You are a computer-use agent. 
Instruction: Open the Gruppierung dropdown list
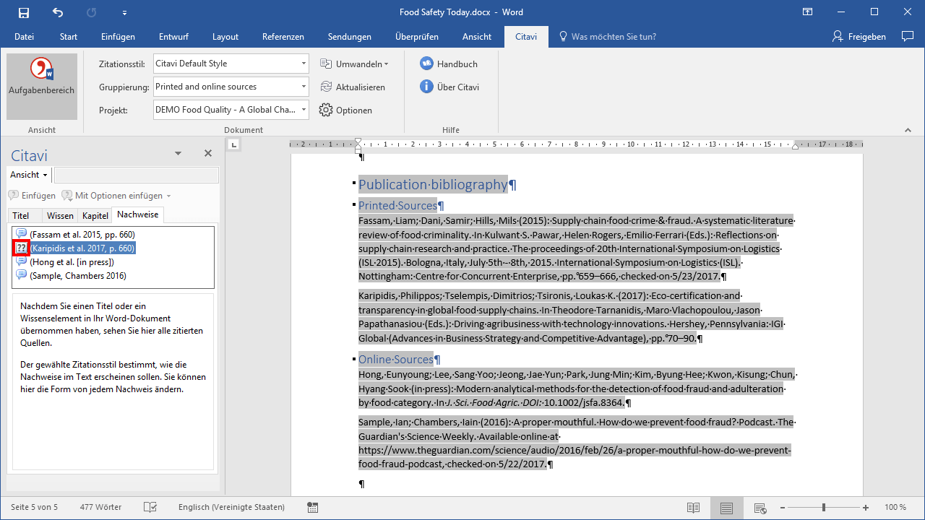(304, 87)
